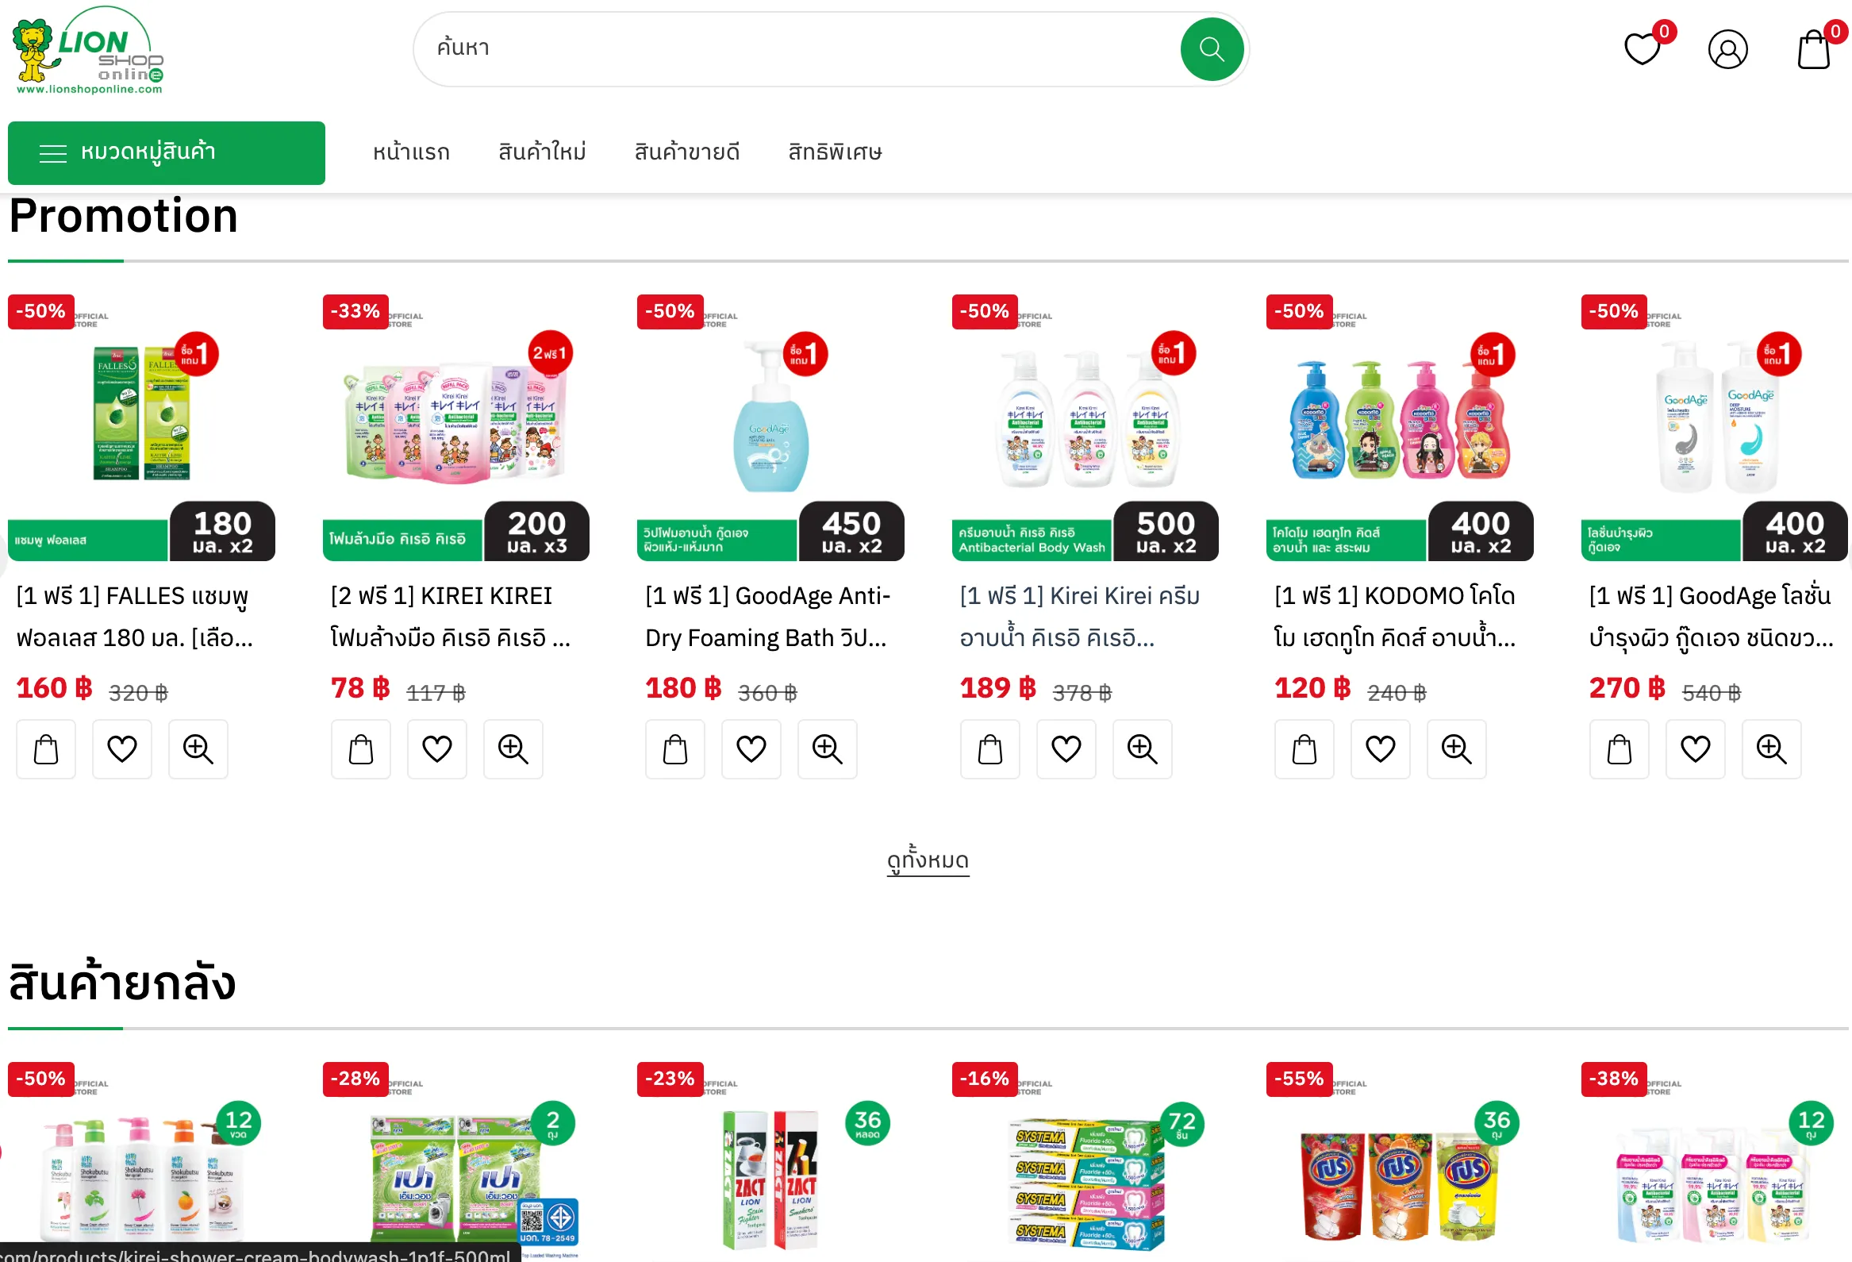The image size is (1852, 1262).
Task: Open the สิทธิพิเศษ menu item
Action: 836,152
